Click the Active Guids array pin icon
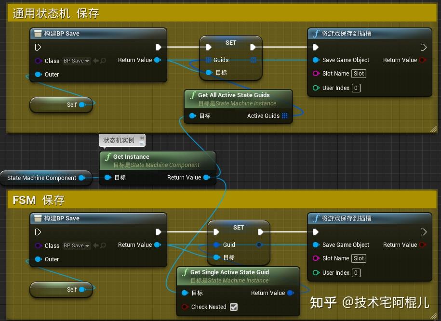 tap(284, 116)
